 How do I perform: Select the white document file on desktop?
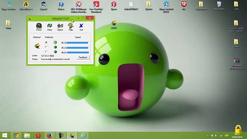coord(131,6)
